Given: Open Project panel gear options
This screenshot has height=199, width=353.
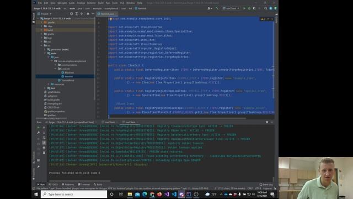Looking at the screenshot, I should click(x=88, y=14).
